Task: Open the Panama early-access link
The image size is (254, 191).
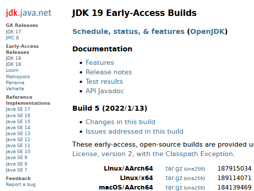Action: pyautogui.click(x=15, y=83)
